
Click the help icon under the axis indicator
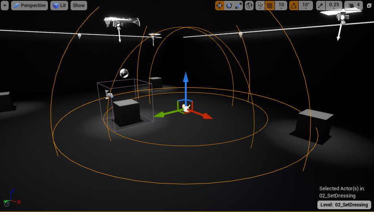tap(7, 204)
